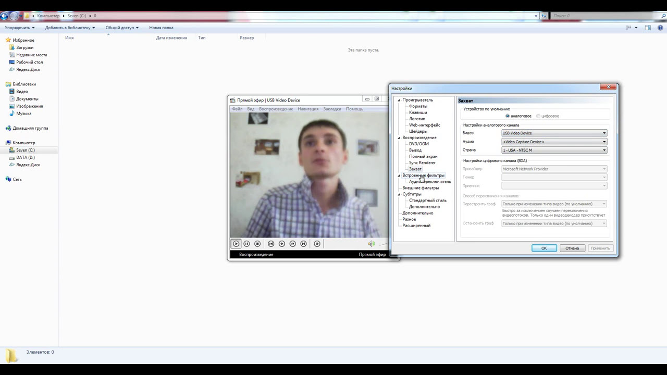667x375 pixels.
Task: Click OK in the settings dialog
Action: tap(544, 248)
